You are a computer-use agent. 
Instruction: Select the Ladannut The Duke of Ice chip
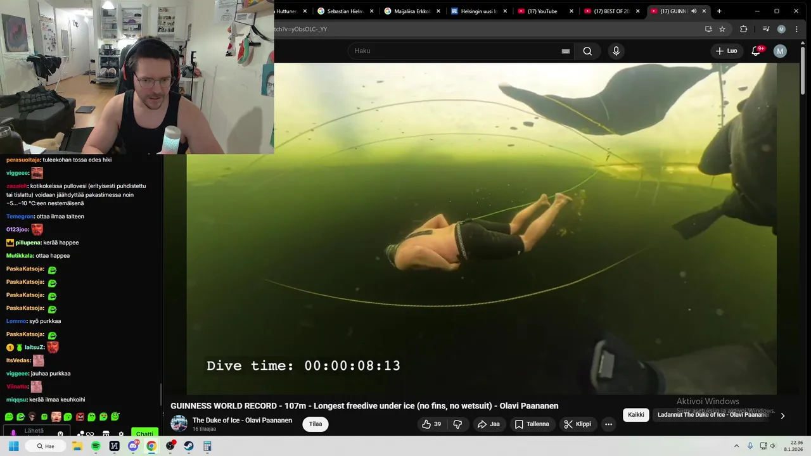click(713, 415)
